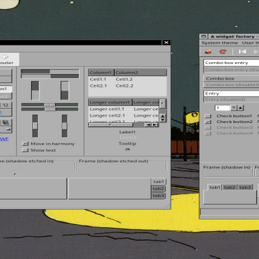Screen dimensions: 259x259
Task: Click the lower horizontal slider handle
Action: pos(50,109)
